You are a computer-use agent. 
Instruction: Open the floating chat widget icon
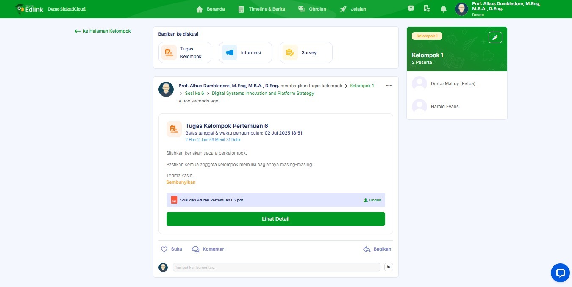coord(560,273)
